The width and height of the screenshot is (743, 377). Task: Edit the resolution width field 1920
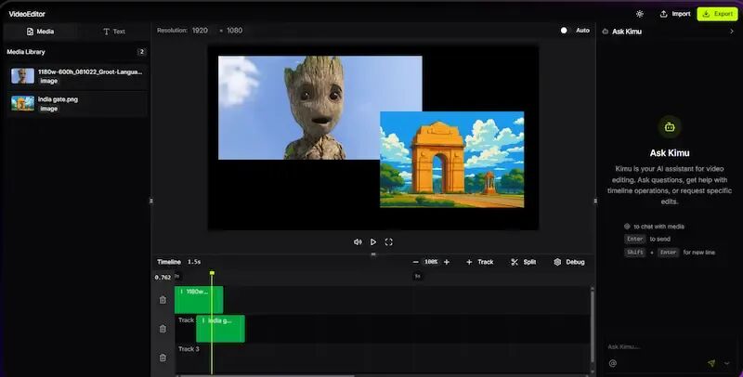click(200, 31)
